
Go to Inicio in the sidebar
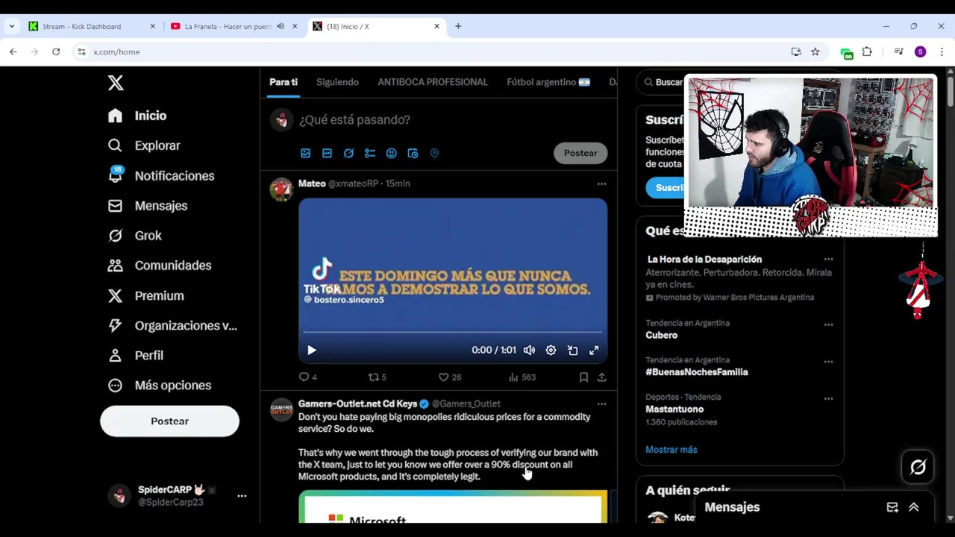pos(137,116)
